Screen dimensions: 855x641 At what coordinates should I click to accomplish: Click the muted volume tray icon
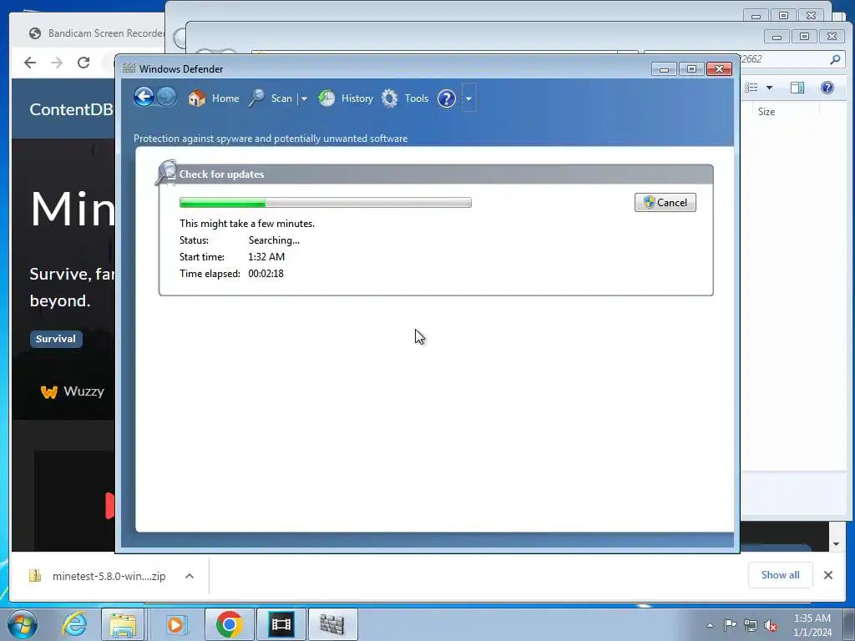(x=771, y=625)
